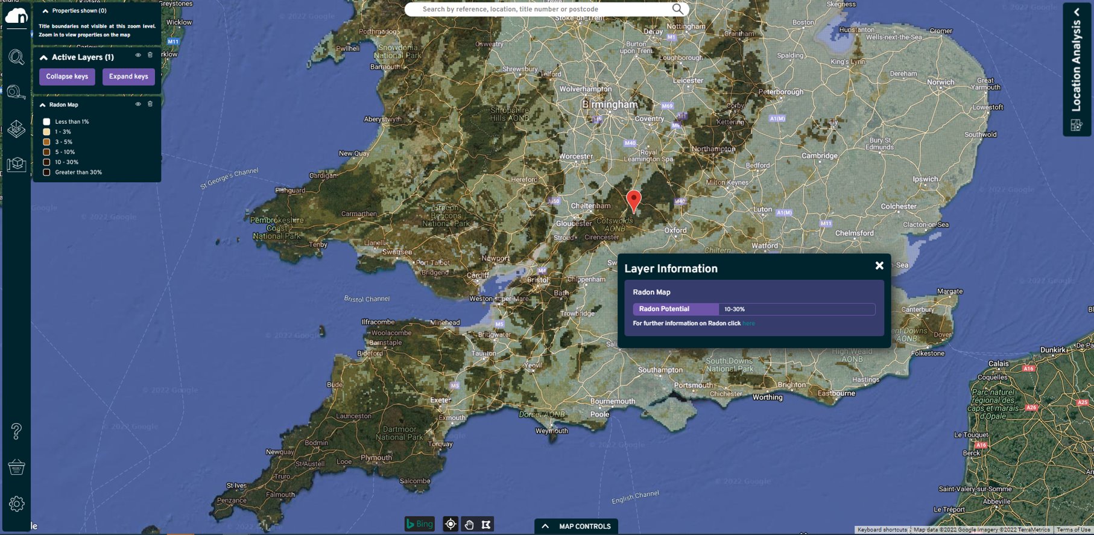Follow the 'here' Radon information link
This screenshot has height=535, width=1094.
[x=748, y=323]
